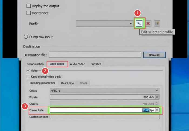Open the Video codec tab

pyautogui.click(x=57, y=64)
